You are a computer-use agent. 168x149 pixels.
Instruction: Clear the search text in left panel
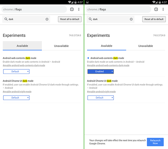47,19
